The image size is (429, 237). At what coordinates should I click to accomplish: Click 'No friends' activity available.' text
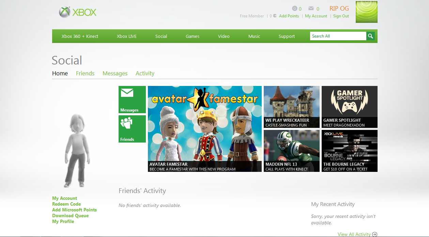[x=150, y=205]
